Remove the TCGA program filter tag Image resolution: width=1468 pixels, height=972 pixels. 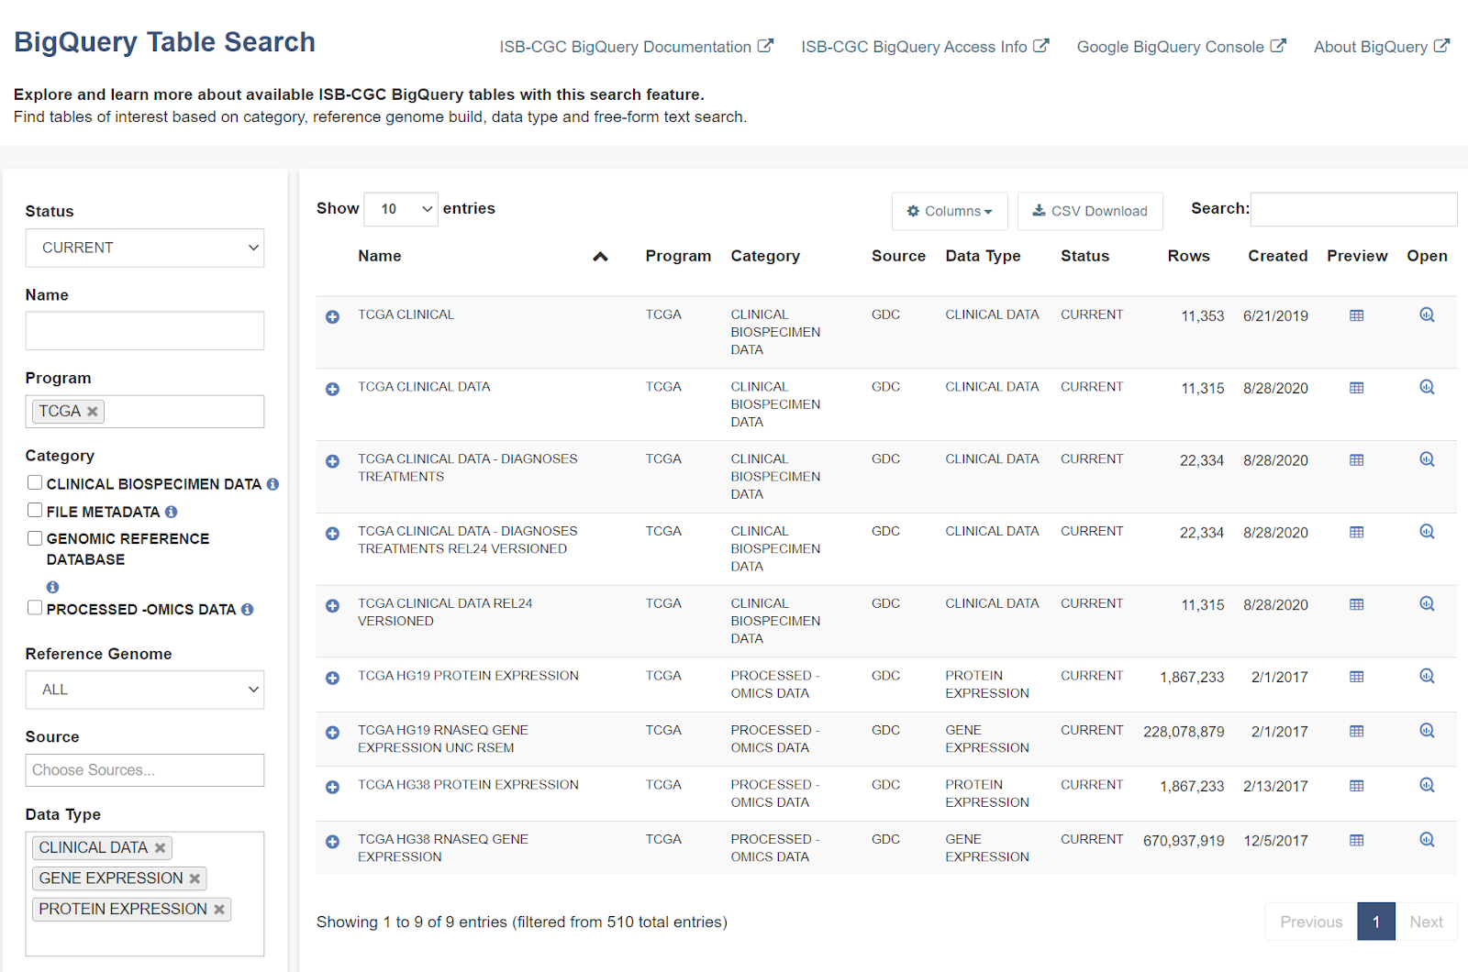[92, 412]
